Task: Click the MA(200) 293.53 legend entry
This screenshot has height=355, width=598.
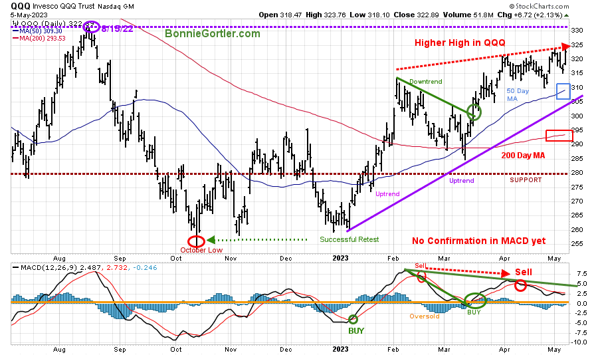Action: point(39,38)
